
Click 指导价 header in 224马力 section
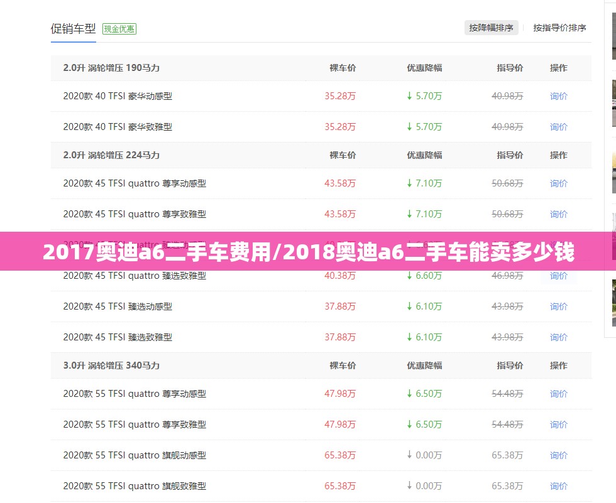[510, 155]
